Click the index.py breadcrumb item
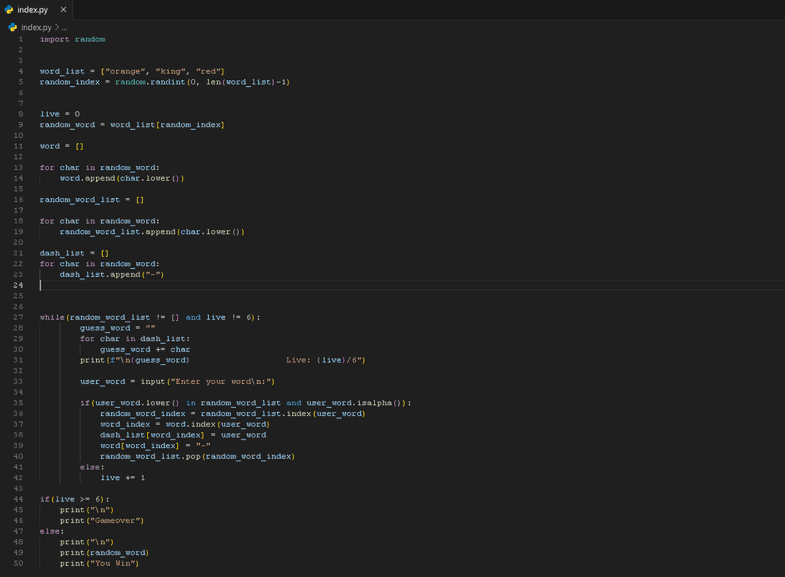Image resolution: width=785 pixels, height=577 pixels. [36, 27]
